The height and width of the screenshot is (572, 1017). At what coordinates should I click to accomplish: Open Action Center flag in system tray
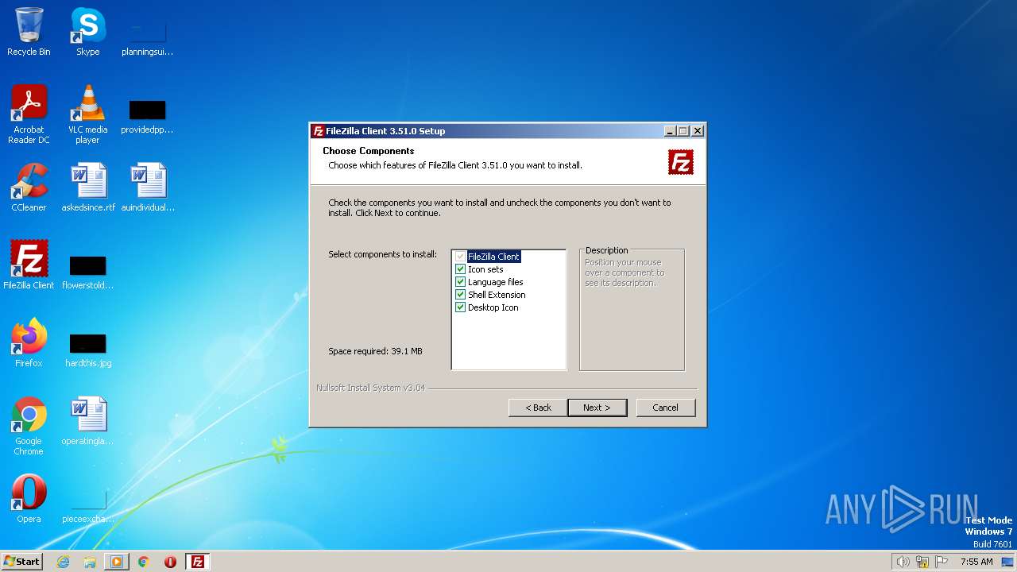(942, 562)
